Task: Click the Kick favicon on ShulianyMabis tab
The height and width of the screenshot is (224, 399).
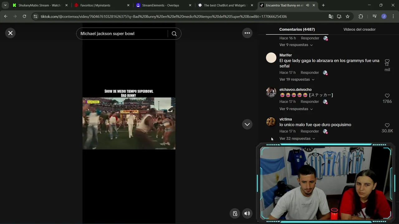Action: (14, 5)
